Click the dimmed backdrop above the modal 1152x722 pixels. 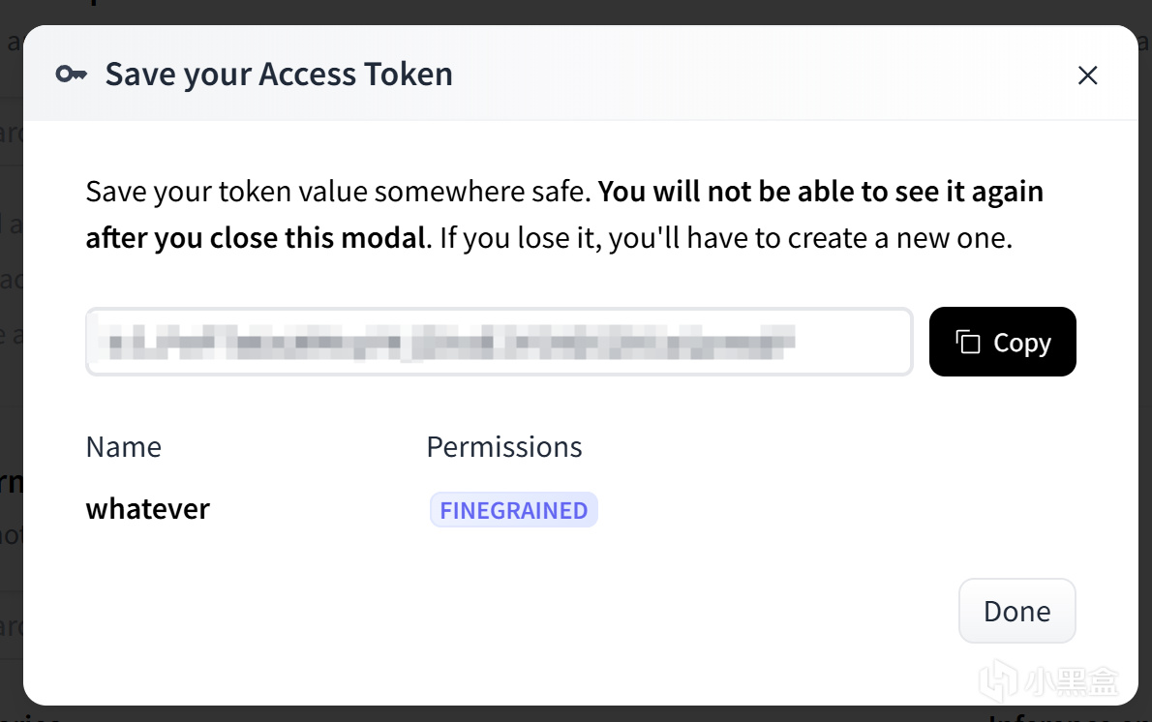[581, 12]
